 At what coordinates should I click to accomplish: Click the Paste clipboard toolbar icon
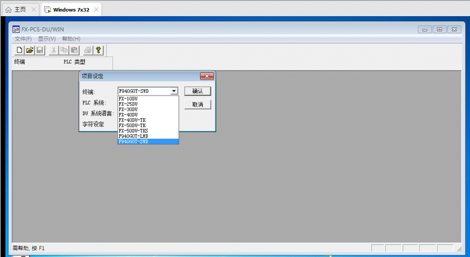[74, 50]
